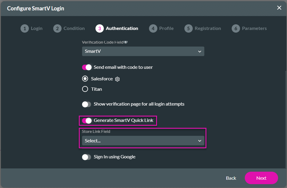This screenshot has width=287, height=188.
Task: Click the step 6 Parameters circle icon
Action: (x=236, y=28)
